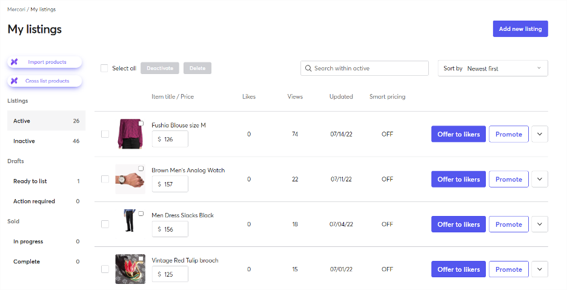The width and height of the screenshot is (567, 290).
Task: Click the small overlay box on the slacks image
Action: pyautogui.click(x=141, y=214)
